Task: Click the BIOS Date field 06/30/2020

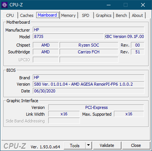Action: pos(89,91)
